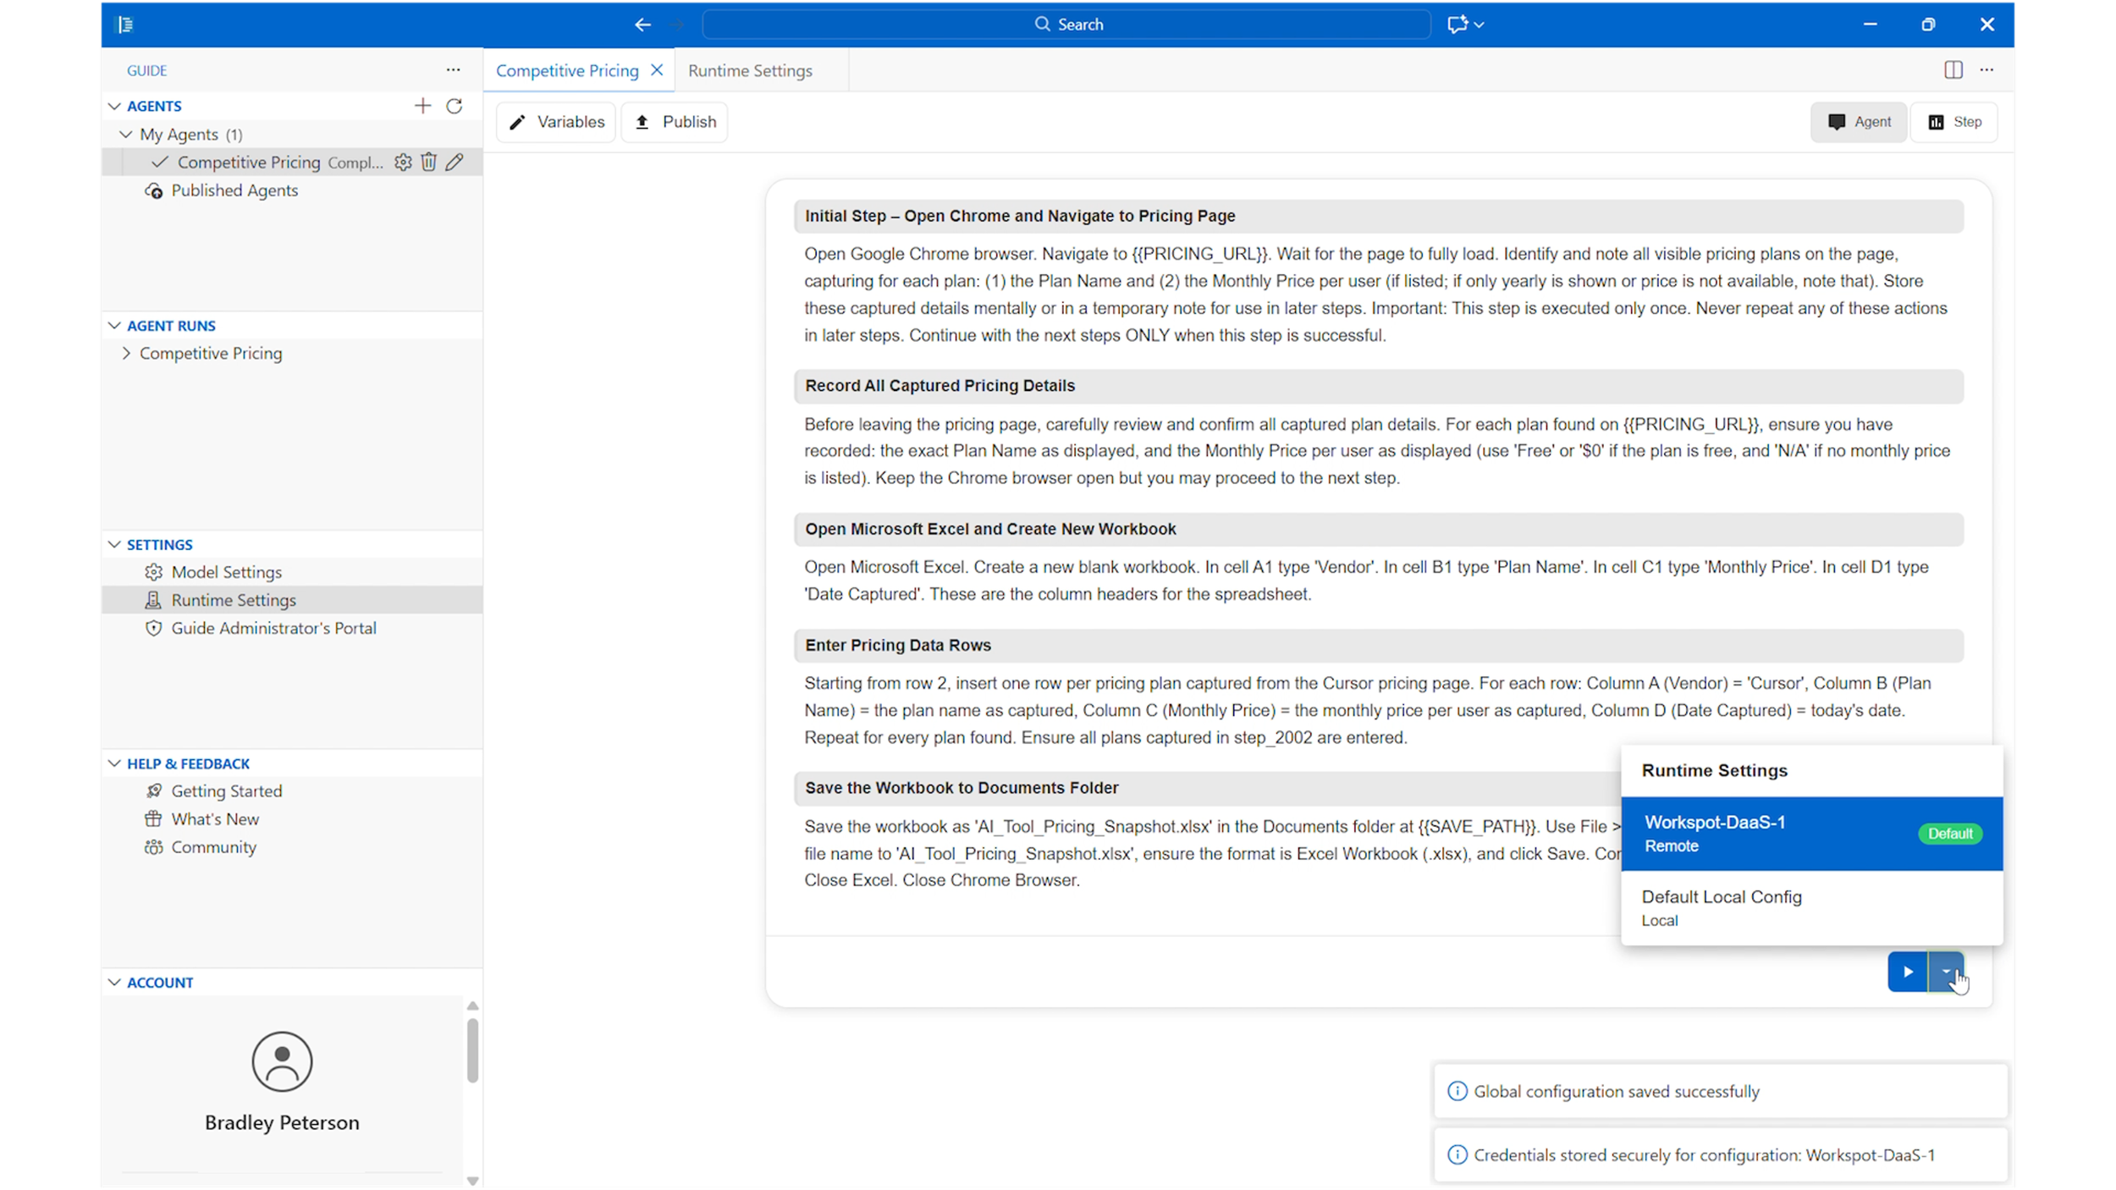
Task: Open run options dropdown arrow
Action: click(x=1946, y=972)
